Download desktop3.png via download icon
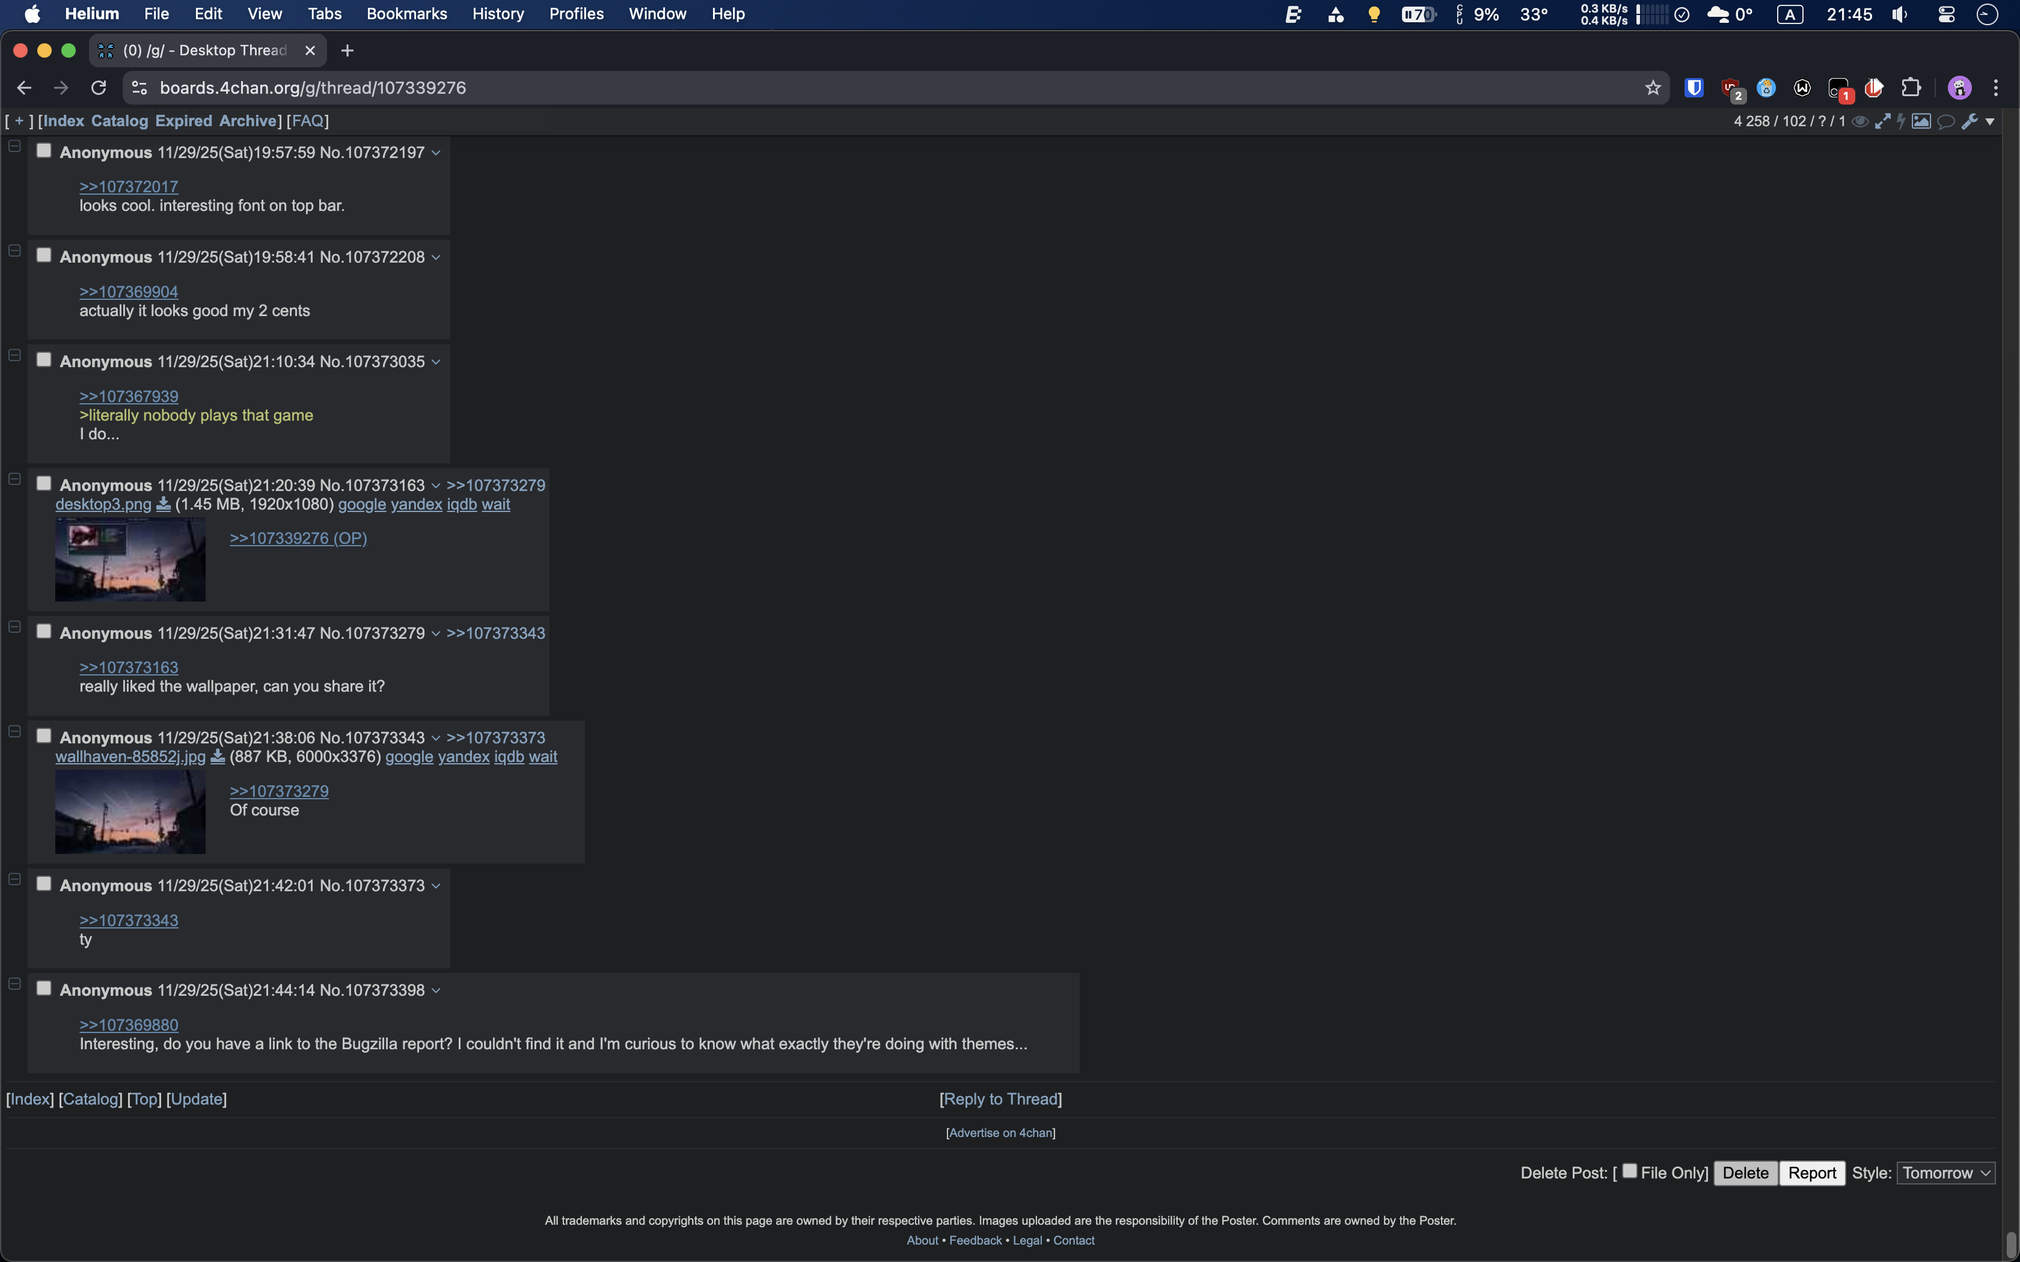This screenshot has height=1262, width=2020. point(164,504)
